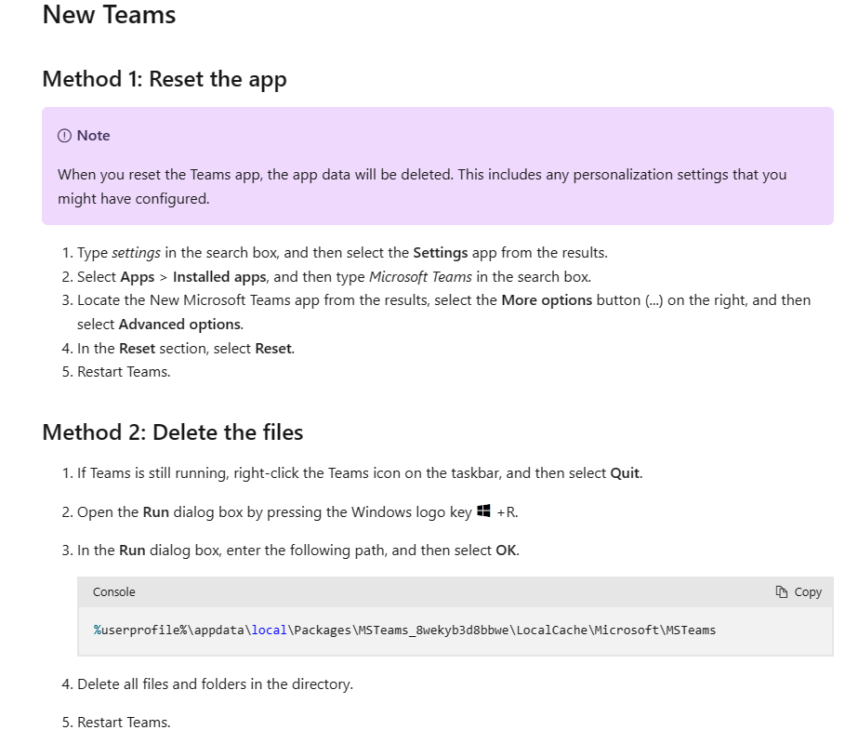Viewport: 858px width, 730px height.
Task: Click the italic 'settings' word in step one
Action: pyautogui.click(x=137, y=253)
